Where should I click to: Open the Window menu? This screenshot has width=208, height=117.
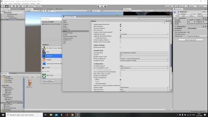[x=33, y=4]
